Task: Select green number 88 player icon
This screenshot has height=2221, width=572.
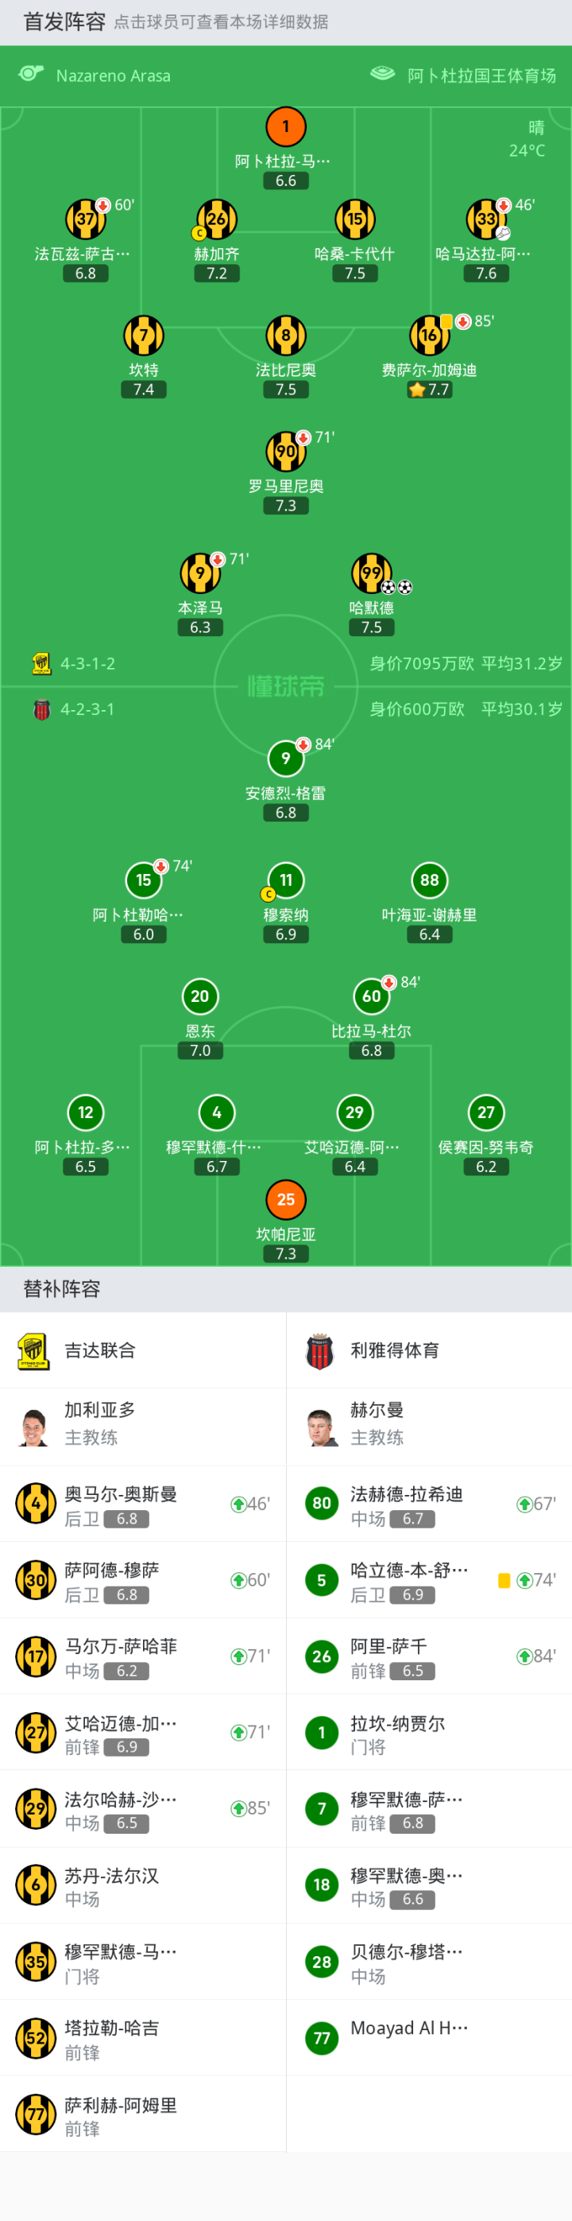Action: pos(429,880)
